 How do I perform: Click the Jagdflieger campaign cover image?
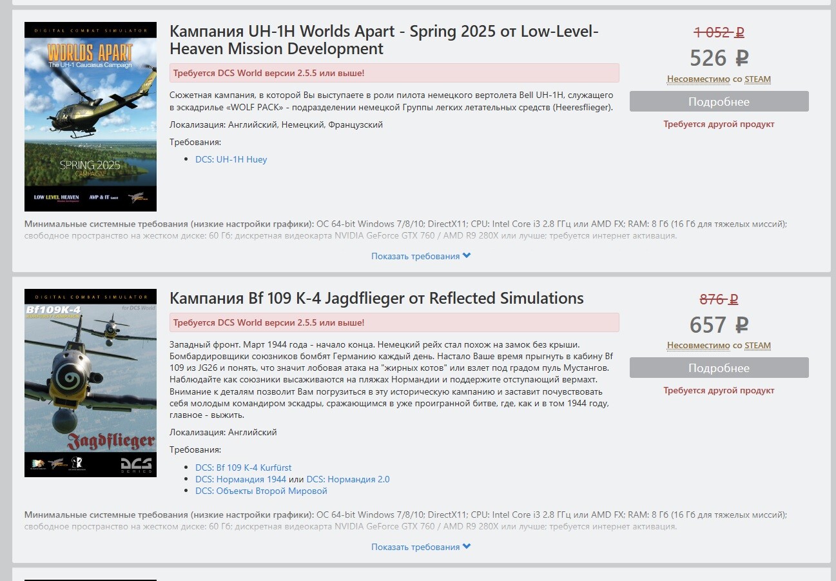tap(90, 383)
